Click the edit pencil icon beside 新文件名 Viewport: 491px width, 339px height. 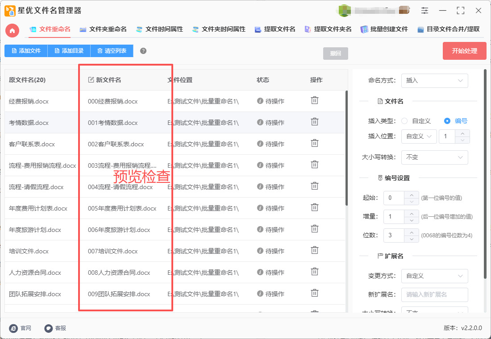(x=91, y=80)
